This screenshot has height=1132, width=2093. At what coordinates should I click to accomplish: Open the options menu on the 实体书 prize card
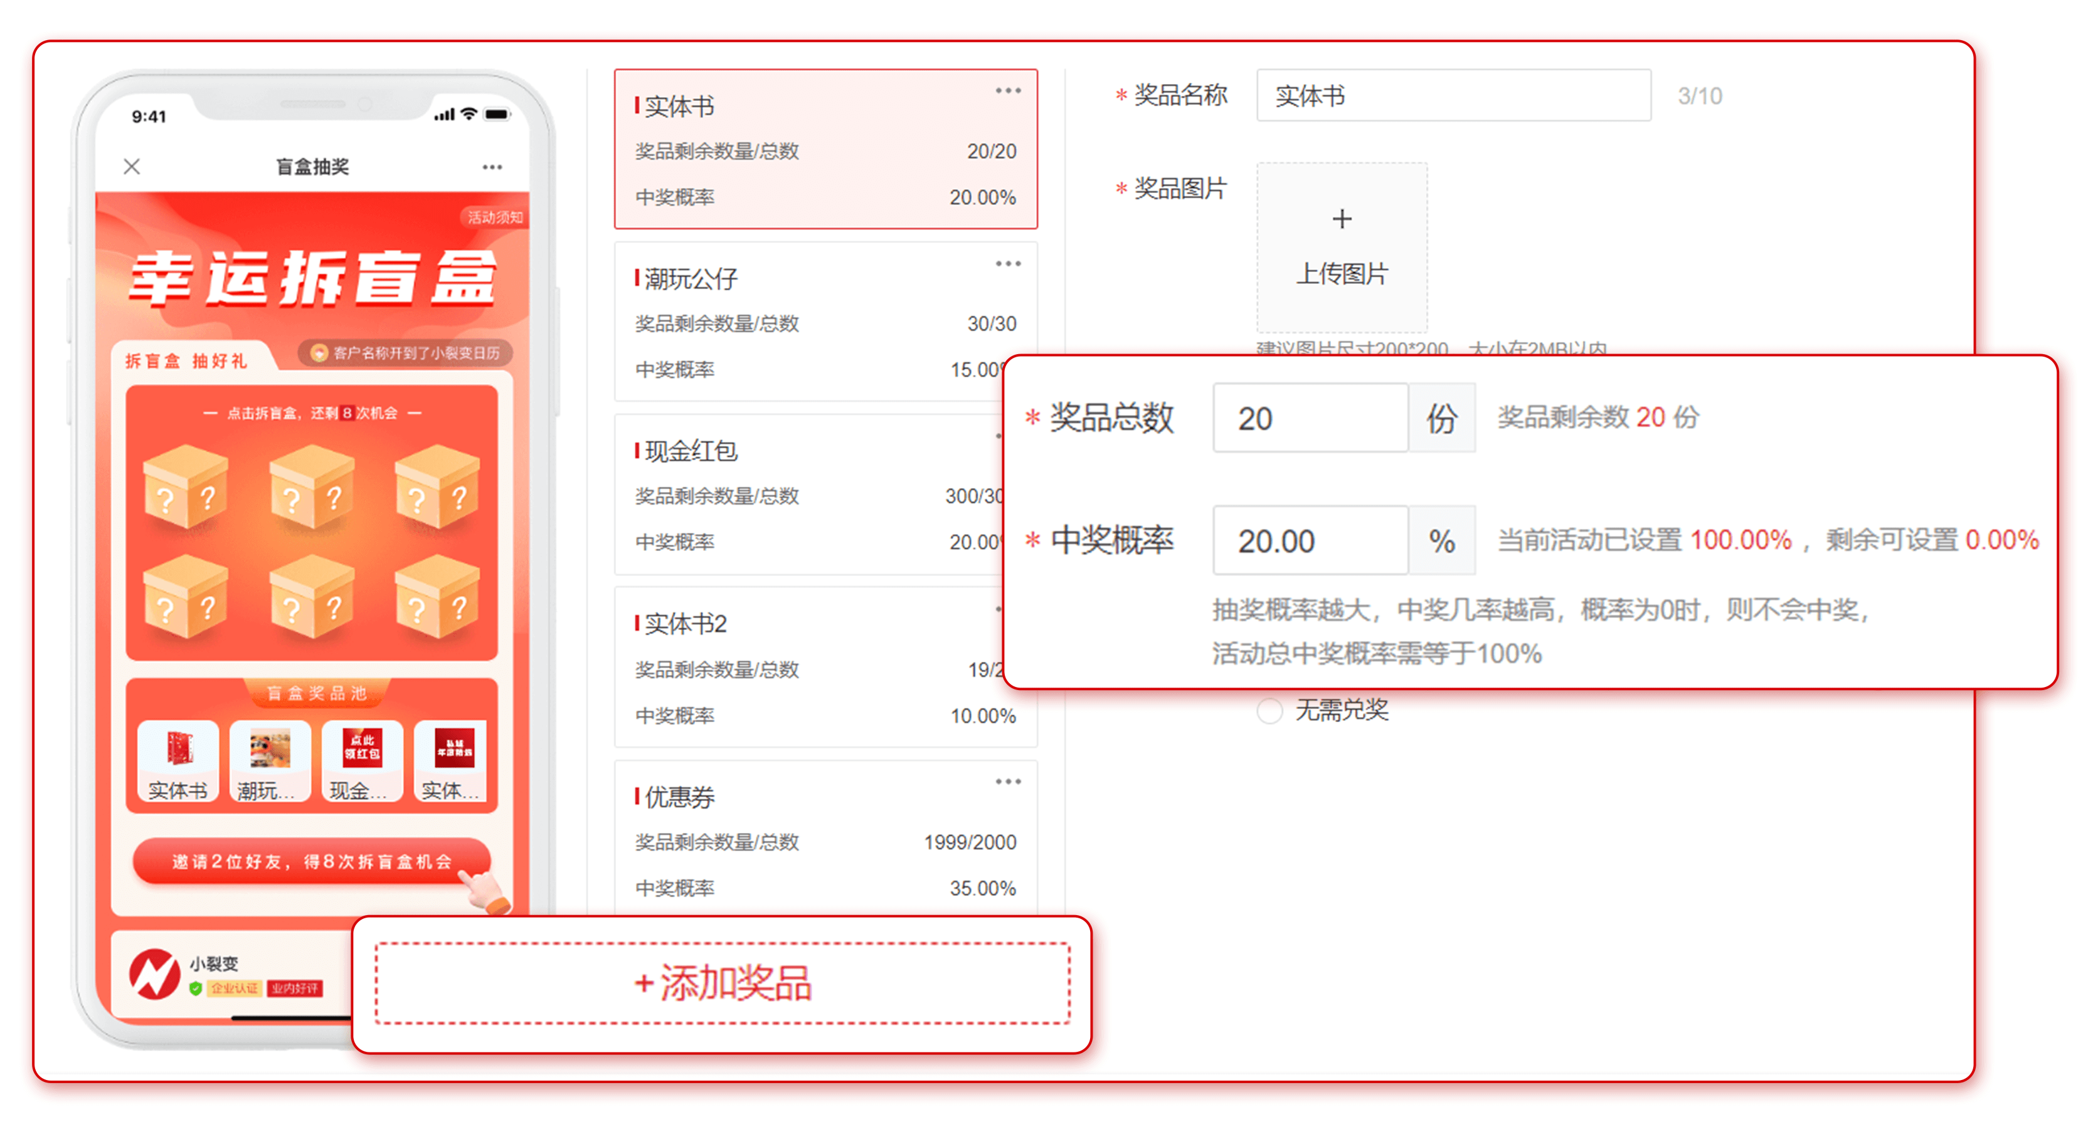(1007, 91)
